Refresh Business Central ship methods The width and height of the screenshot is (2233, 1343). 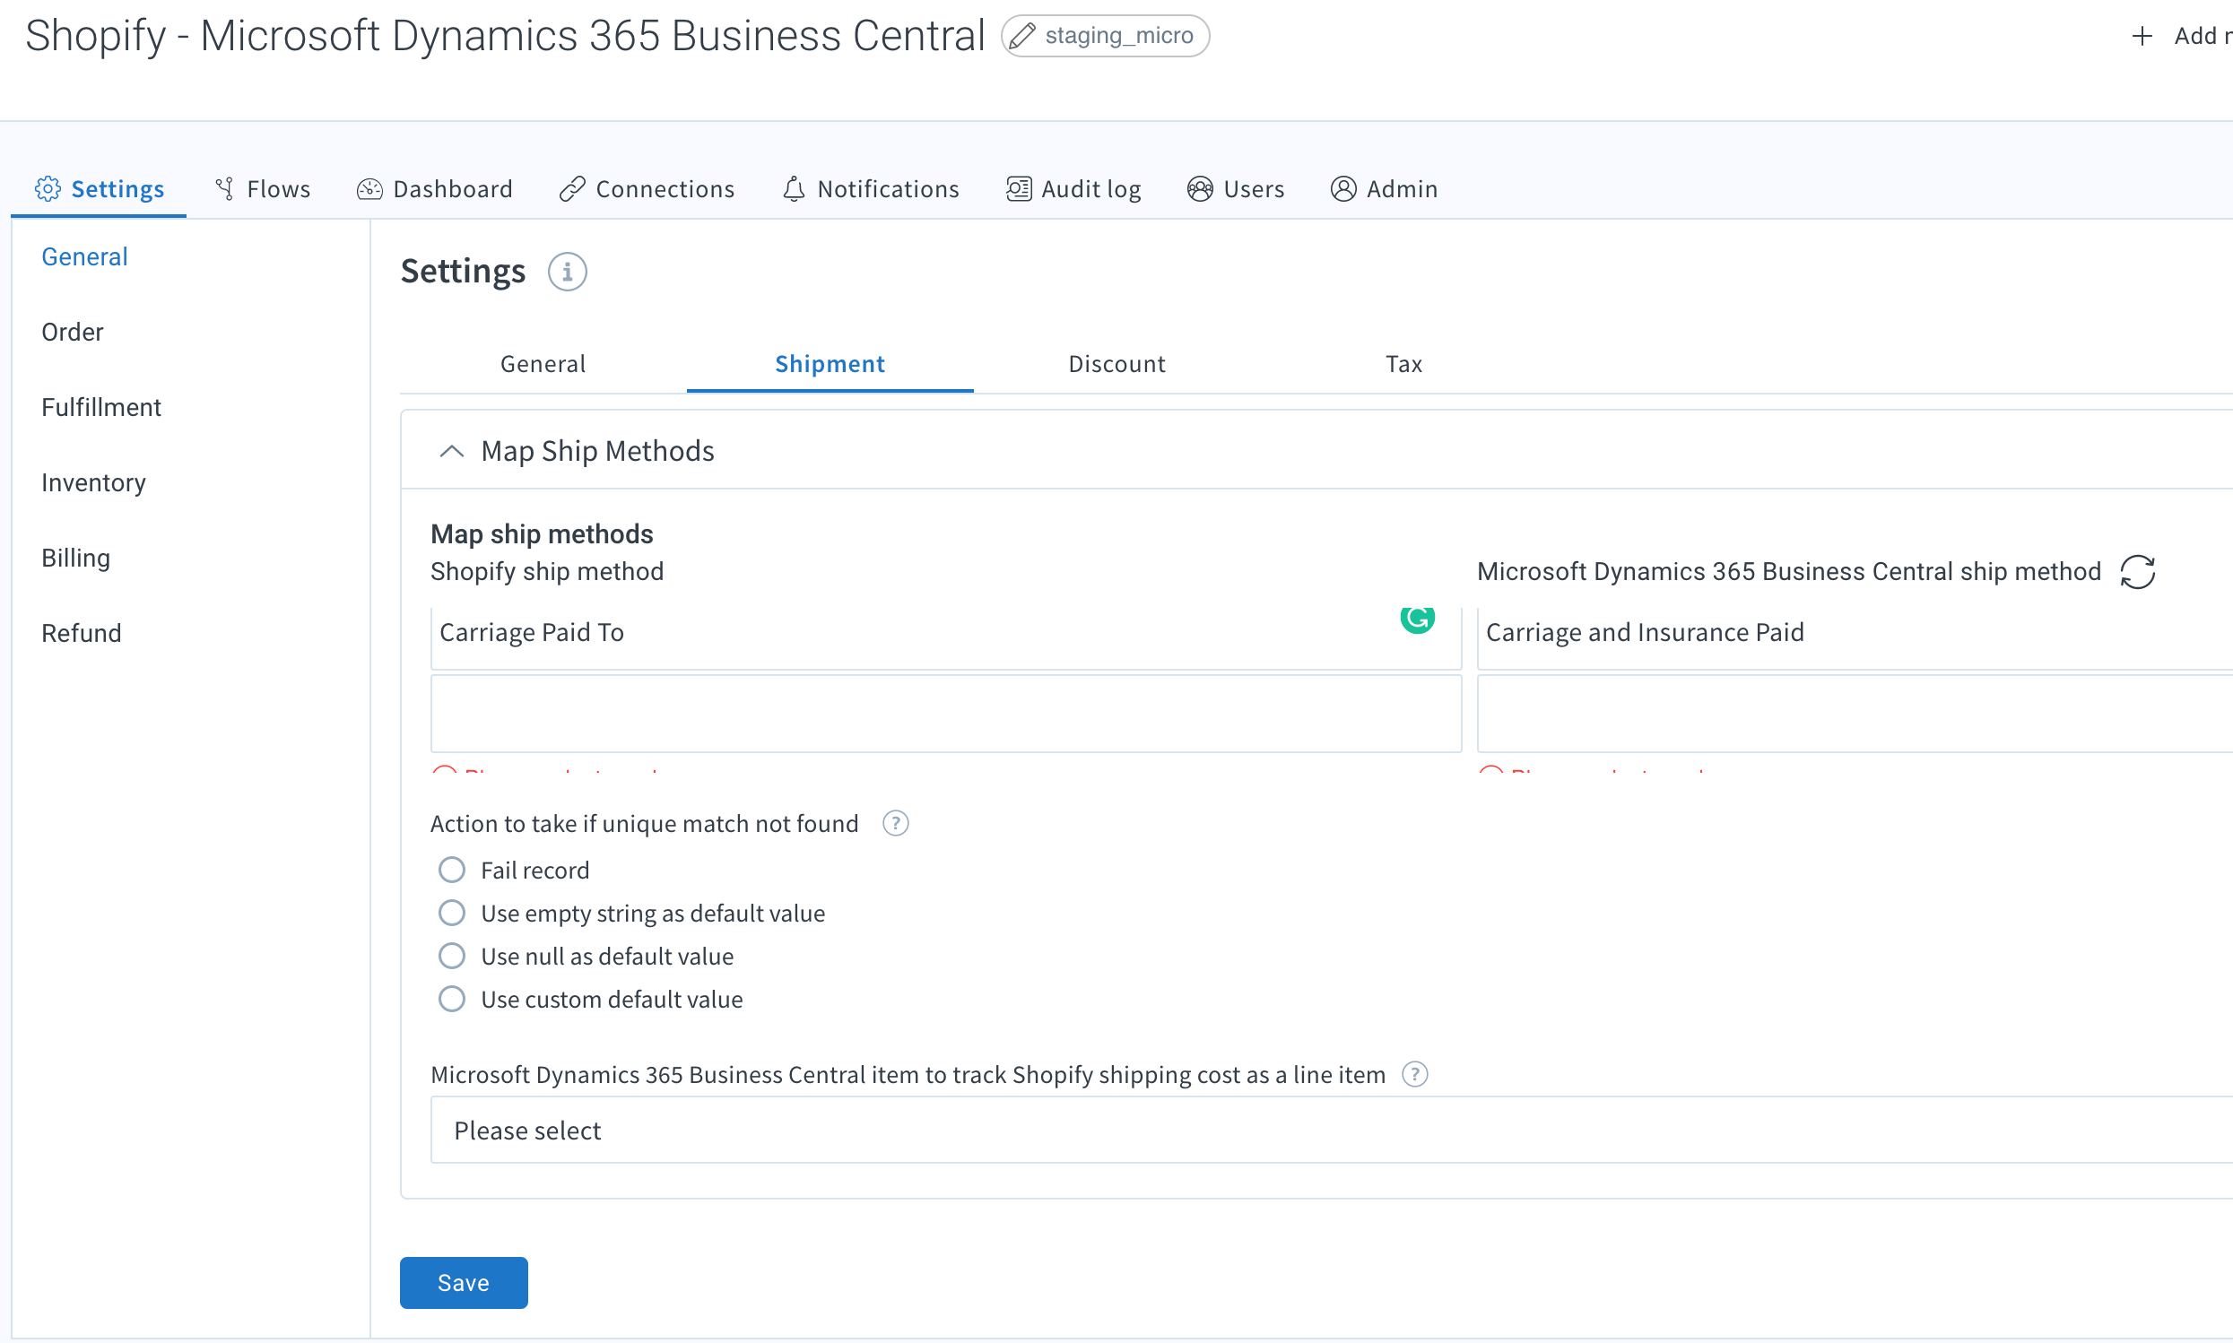click(x=2138, y=572)
